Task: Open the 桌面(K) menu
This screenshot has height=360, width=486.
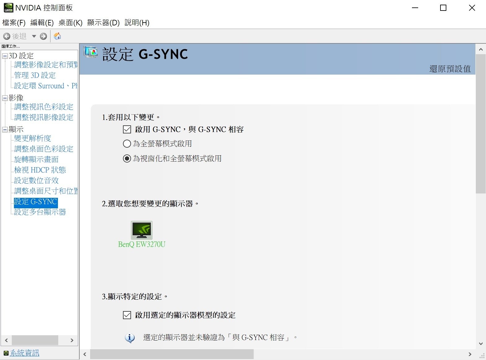Action: click(x=71, y=23)
